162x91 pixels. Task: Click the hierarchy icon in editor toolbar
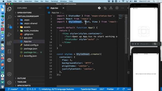coord(111,8)
